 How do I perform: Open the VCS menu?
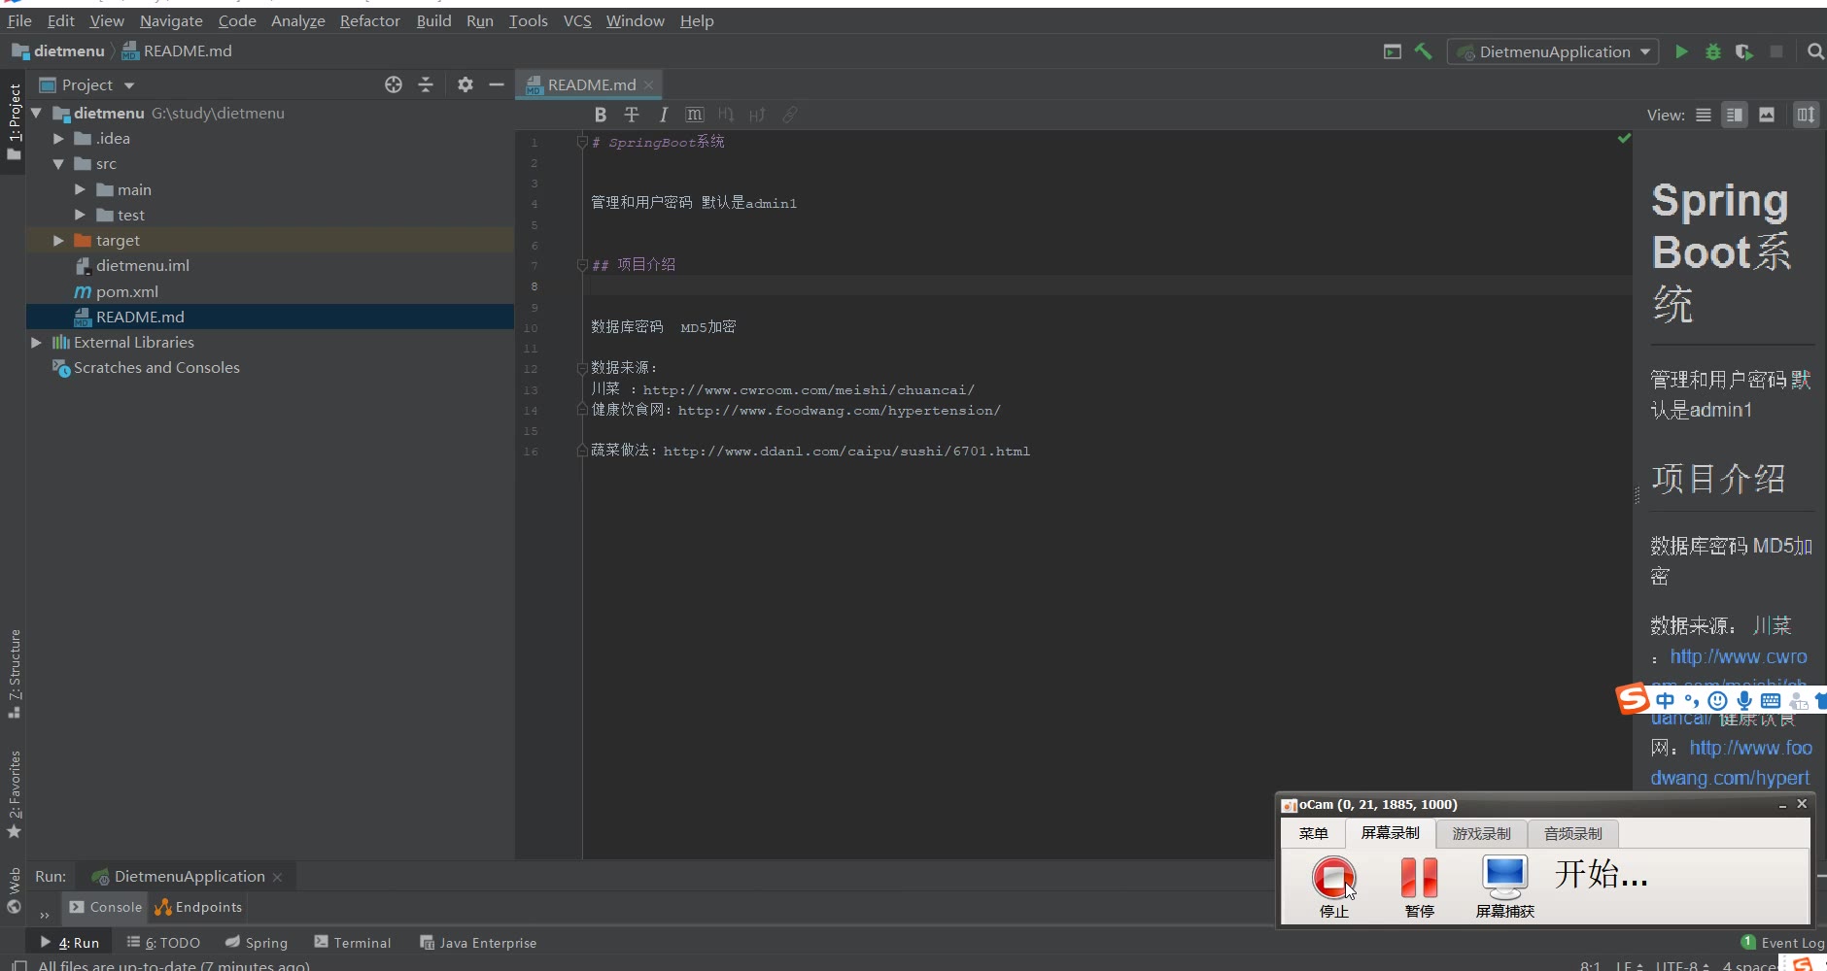(x=577, y=20)
